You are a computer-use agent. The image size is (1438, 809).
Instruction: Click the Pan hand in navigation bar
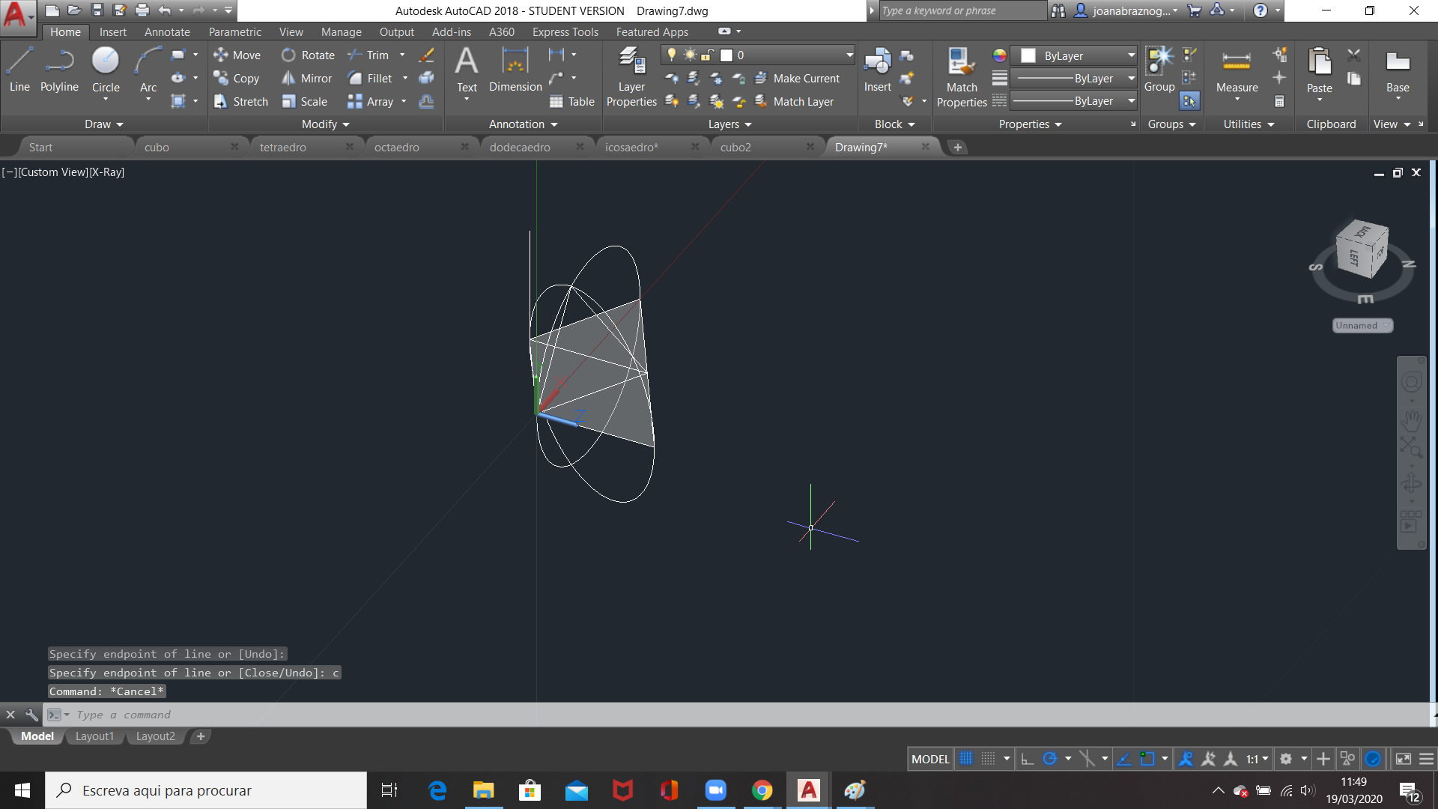(x=1411, y=421)
